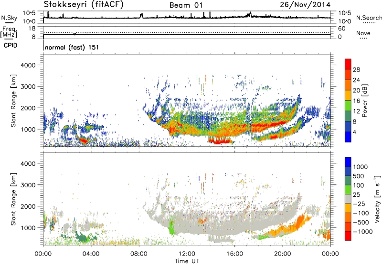
Task: Click the text 'normal (fast) 151'
Action: coord(72,47)
